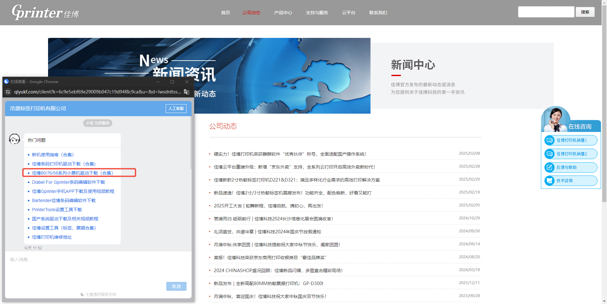Click 技术咨询 button
The width and height of the screenshot is (607, 304).
(571, 181)
